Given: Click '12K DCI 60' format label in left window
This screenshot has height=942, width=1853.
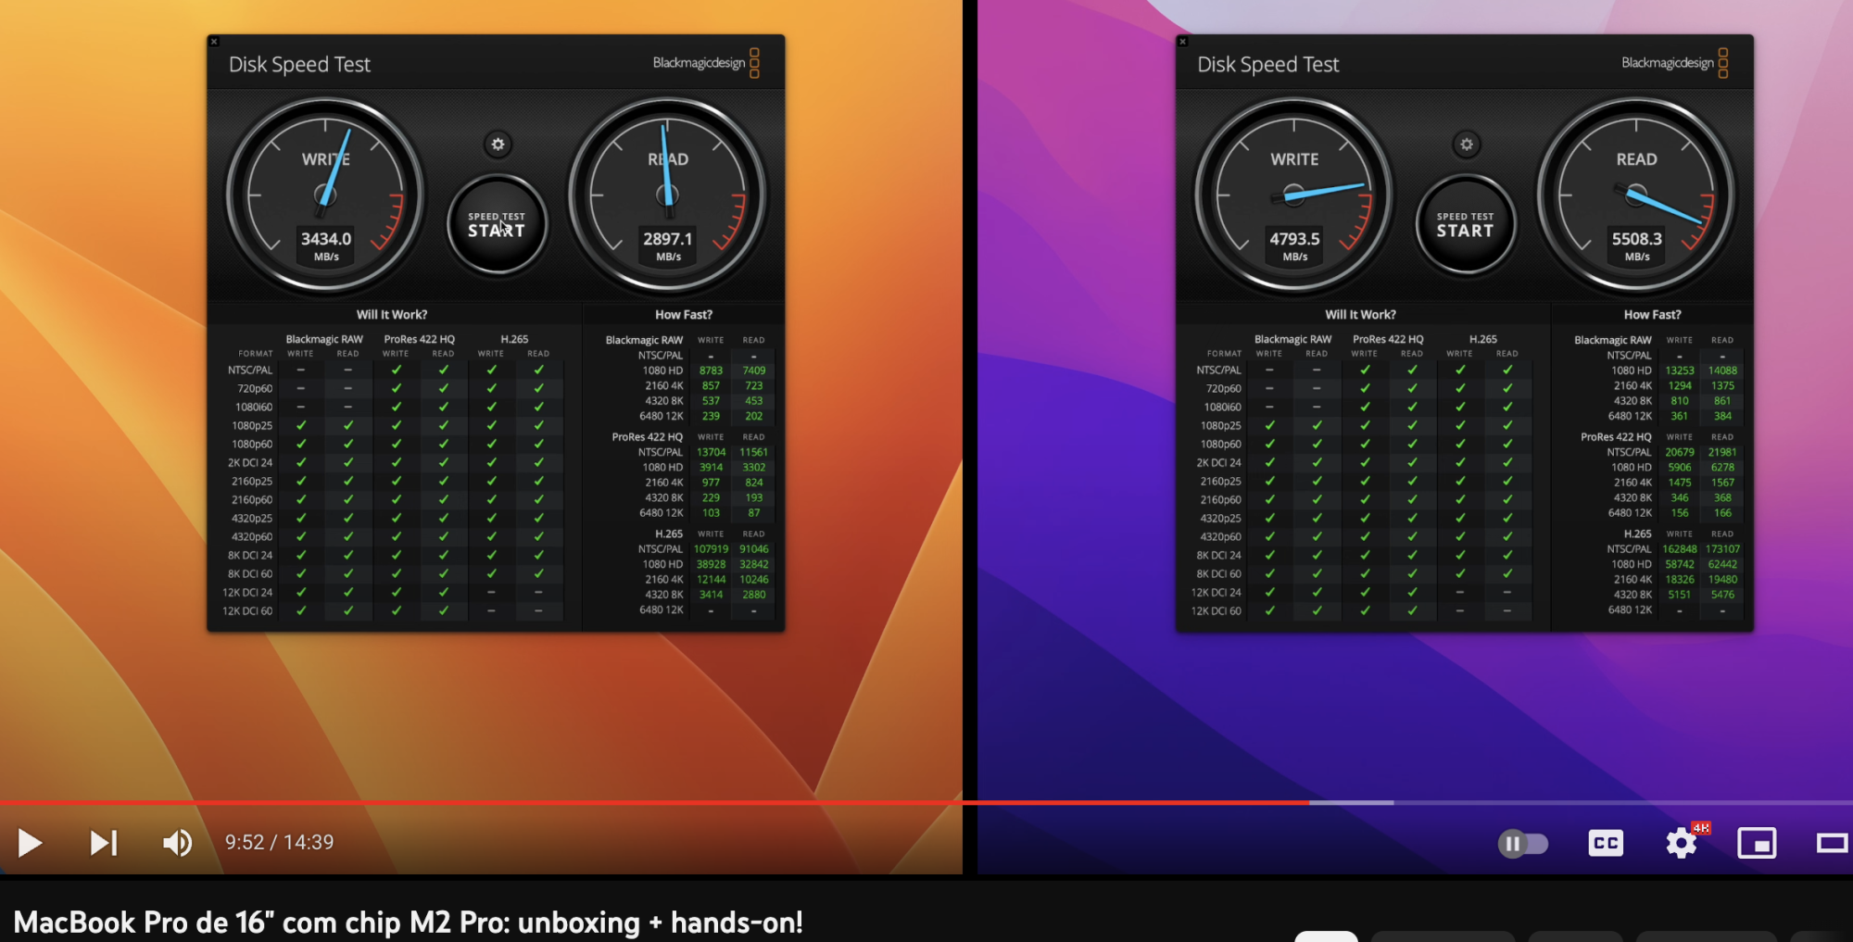Looking at the screenshot, I should pyautogui.click(x=247, y=611).
